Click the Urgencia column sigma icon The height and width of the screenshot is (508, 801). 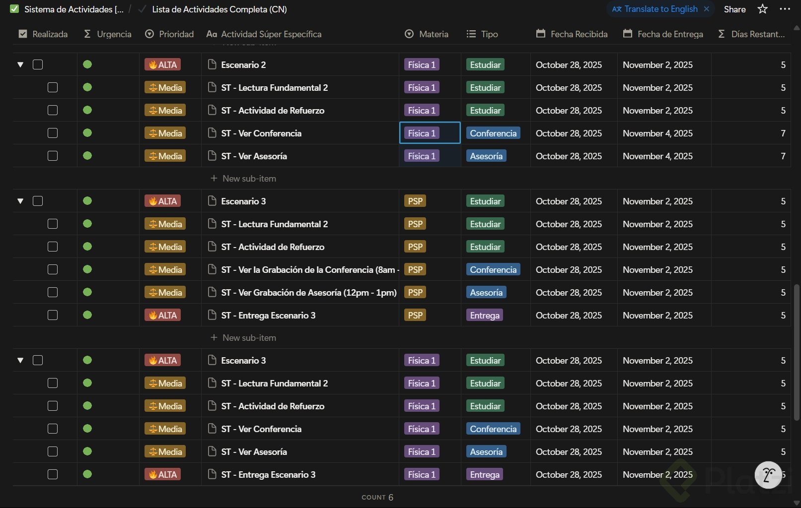point(87,34)
